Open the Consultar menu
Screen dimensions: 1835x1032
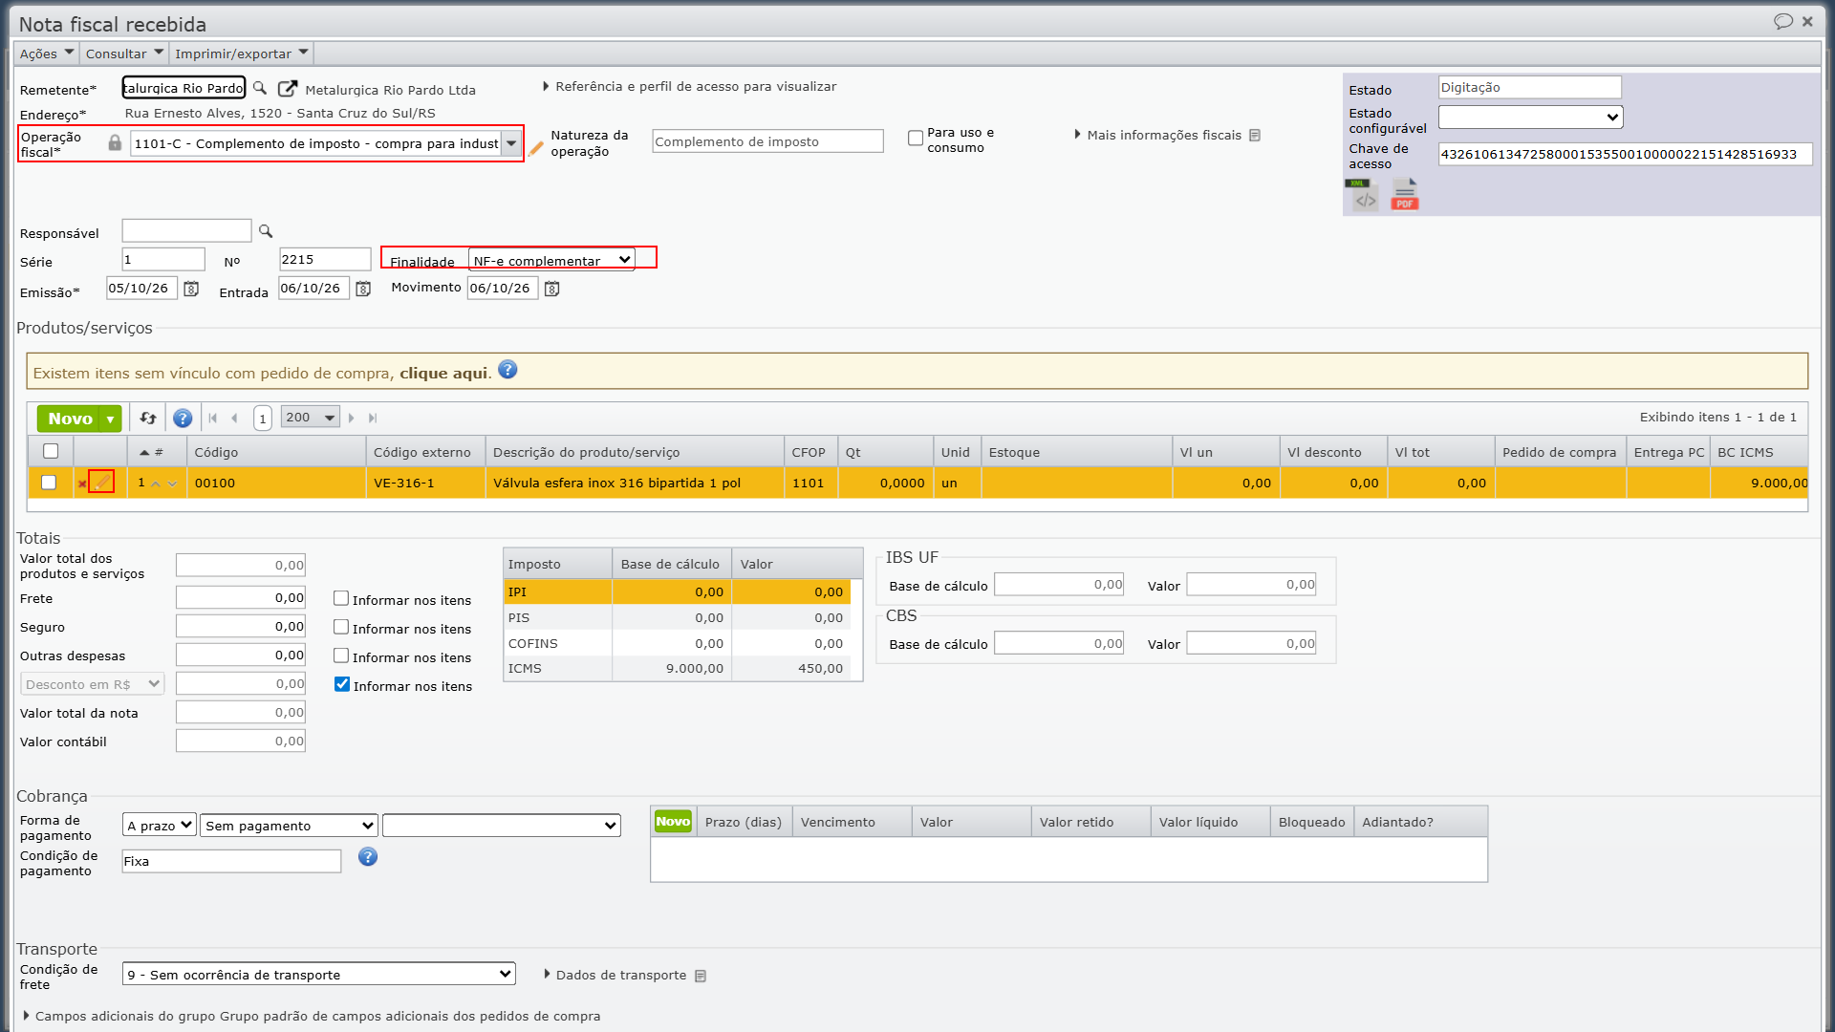[124, 54]
